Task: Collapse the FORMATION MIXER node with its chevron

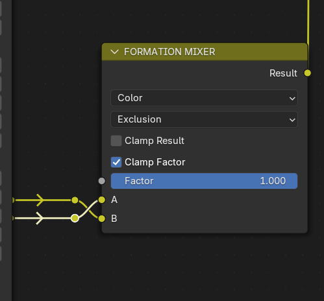Action: (x=114, y=52)
